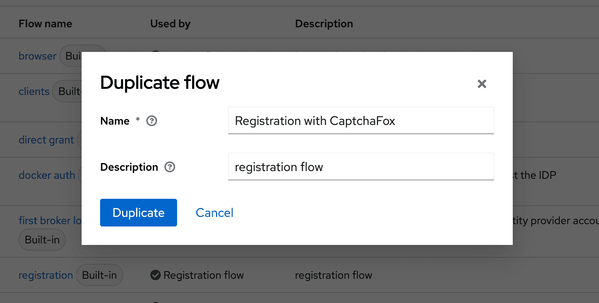This screenshot has width=599, height=303.
Task: Close the Duplicate flow dialog
Action: (482, 84)
